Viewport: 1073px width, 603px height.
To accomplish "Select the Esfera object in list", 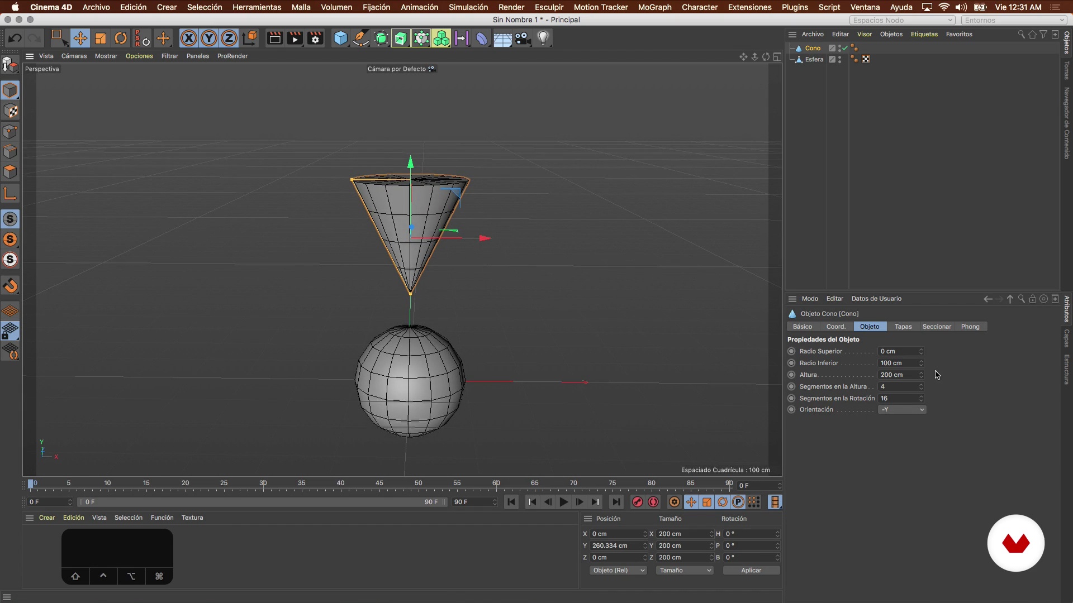I will [814, 59].
